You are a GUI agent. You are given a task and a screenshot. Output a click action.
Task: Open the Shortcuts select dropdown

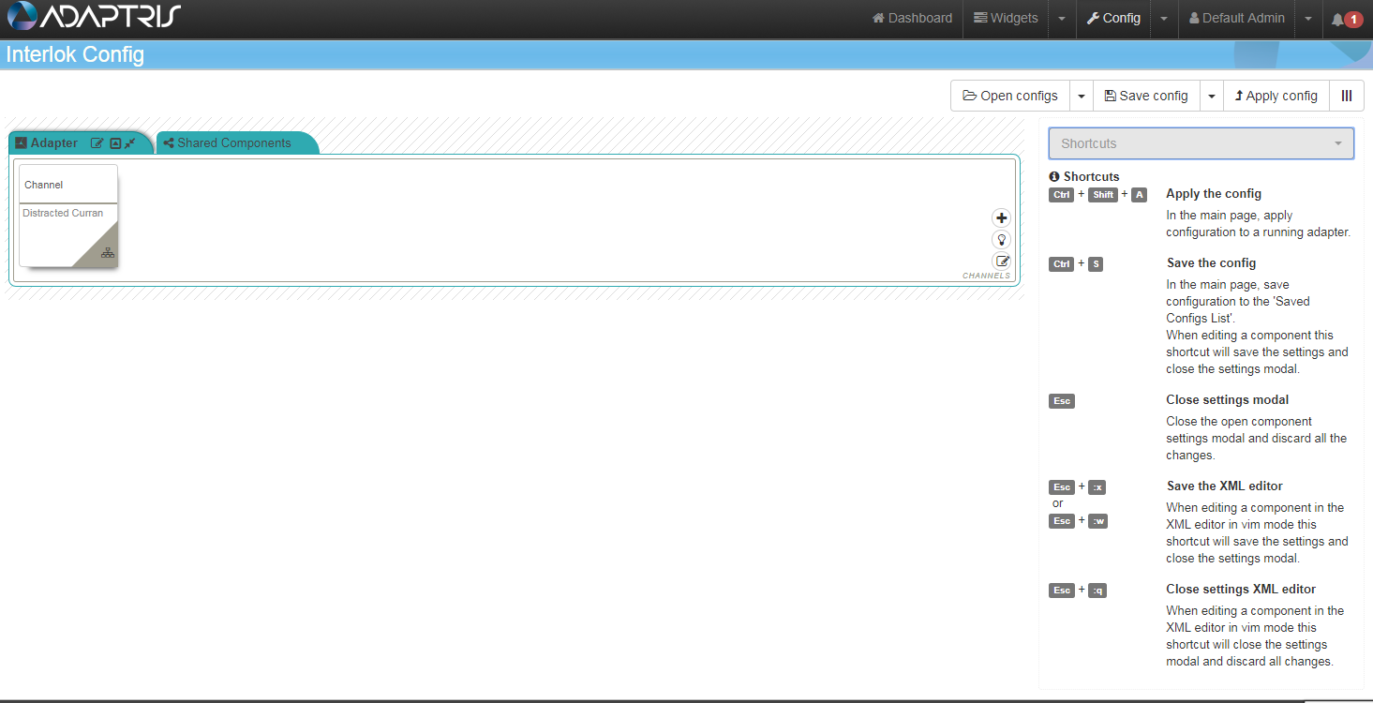point(1201,143)
